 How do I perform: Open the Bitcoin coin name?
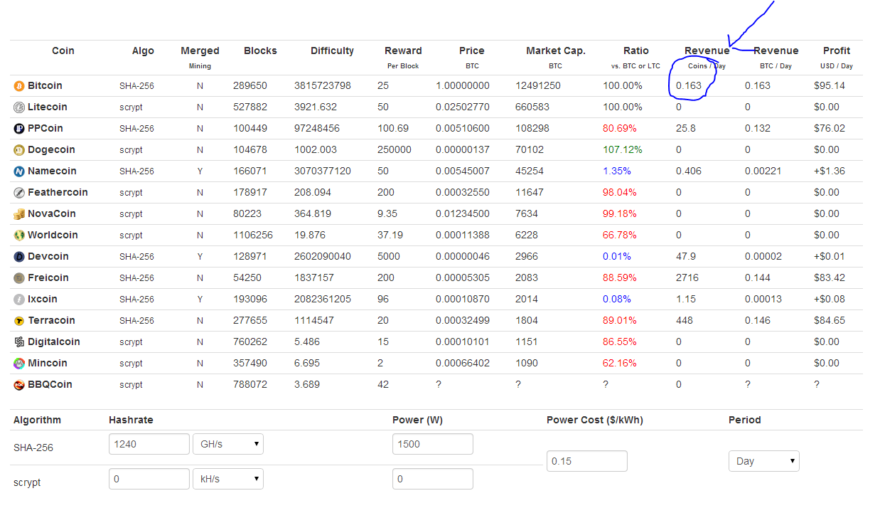(x=45, y=85)
